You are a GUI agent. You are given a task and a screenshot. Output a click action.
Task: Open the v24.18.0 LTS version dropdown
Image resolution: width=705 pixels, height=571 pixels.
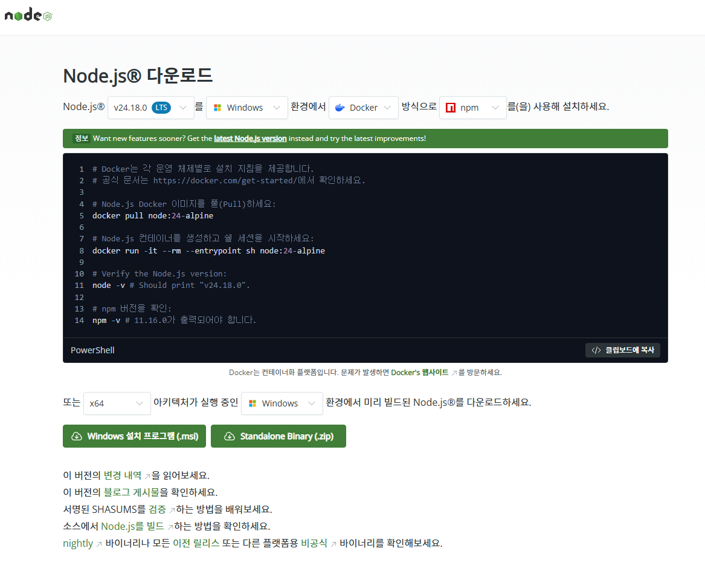point(150,108)
